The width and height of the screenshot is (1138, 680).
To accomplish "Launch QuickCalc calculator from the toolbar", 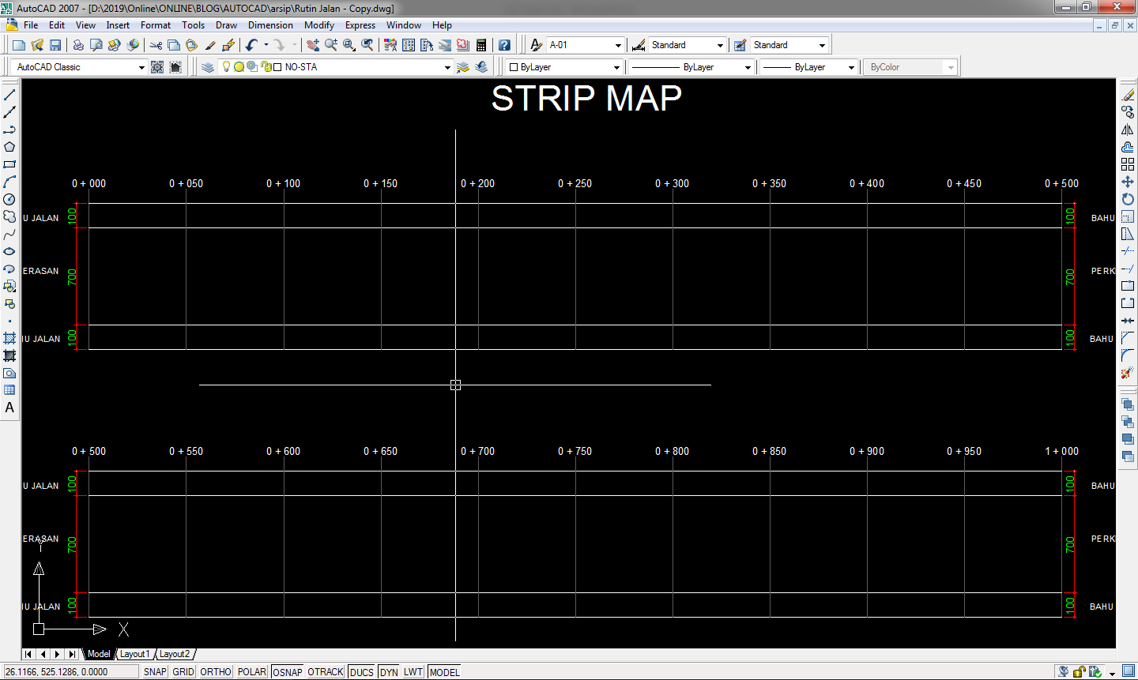I will click(480, 44).
